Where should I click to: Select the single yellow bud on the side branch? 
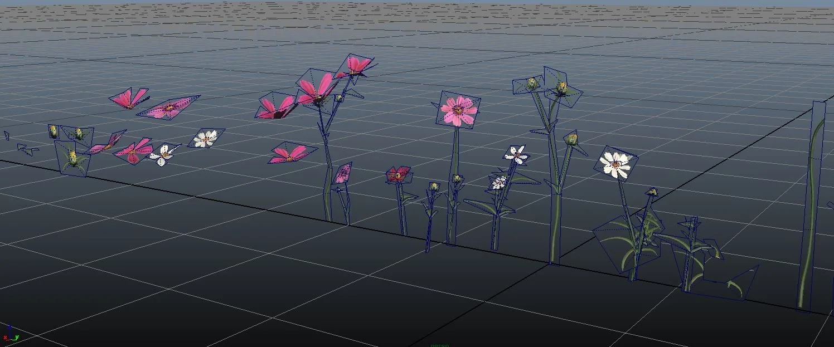pos(571,139)
